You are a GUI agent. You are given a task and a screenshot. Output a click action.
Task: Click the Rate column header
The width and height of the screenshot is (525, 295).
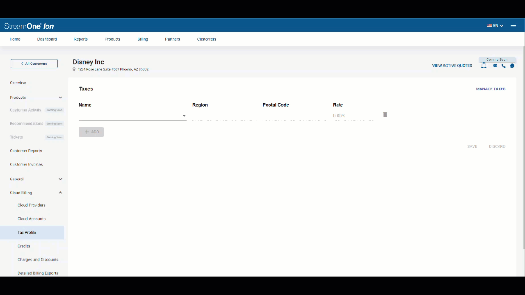click(338, 105)
